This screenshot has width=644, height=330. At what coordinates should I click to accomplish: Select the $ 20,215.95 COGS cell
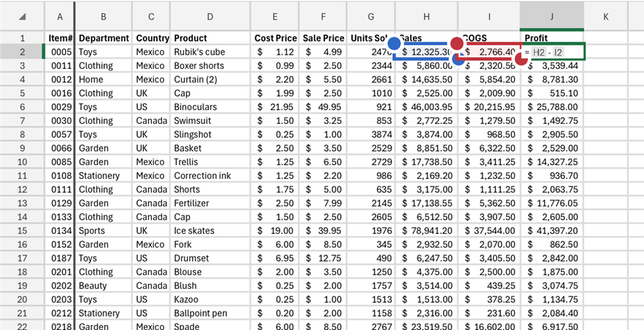click(489, 107)
